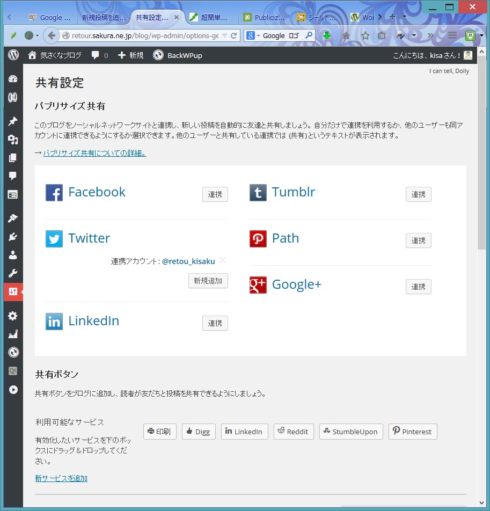Open the @retou_kisaku account link
This screenshot has width=490, height=511.
(188, 261)
